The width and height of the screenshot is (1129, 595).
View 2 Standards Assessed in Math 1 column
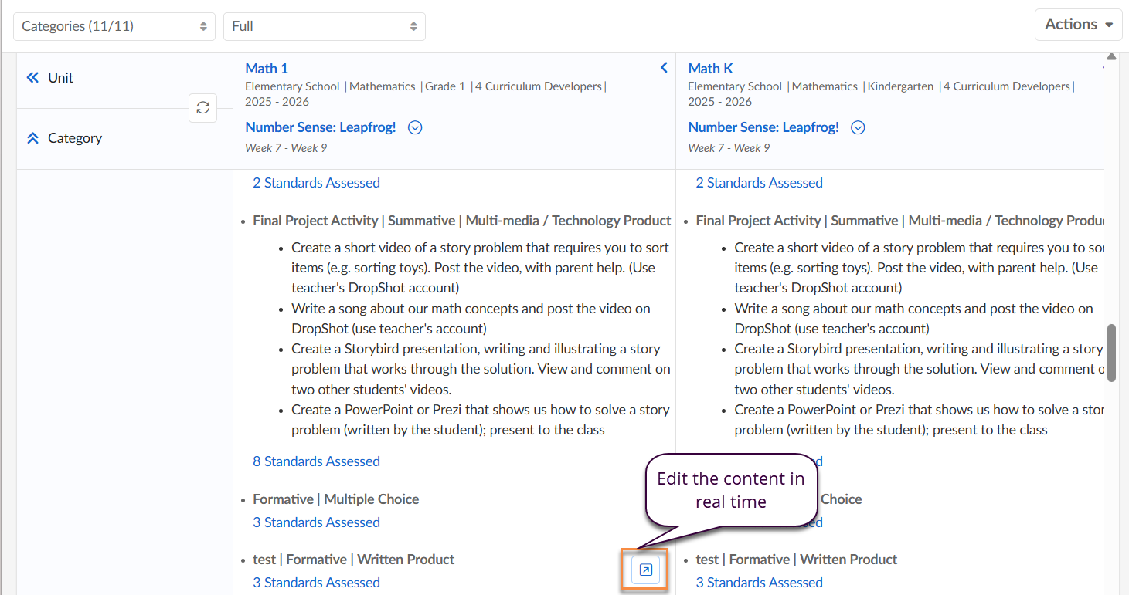pyautogui.click(x=316, y=183)
